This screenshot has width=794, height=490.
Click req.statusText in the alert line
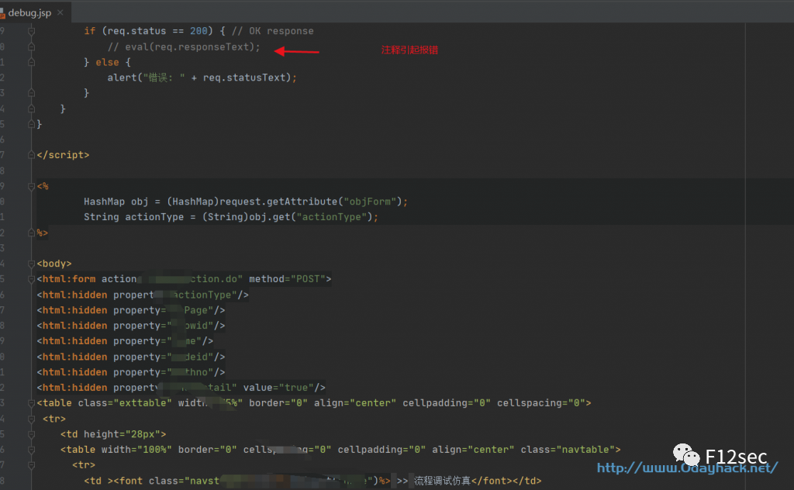pyautogui.click(x=244, y=78)
